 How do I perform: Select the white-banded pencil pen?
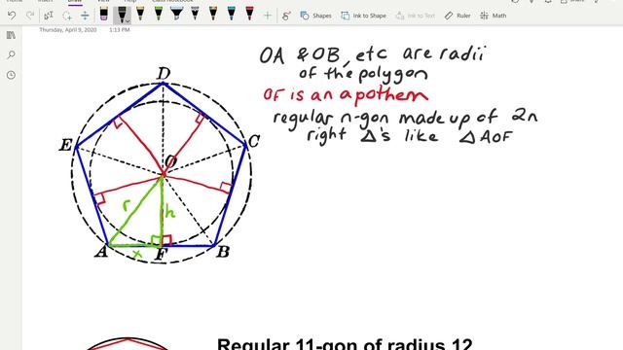click(x=195, y=14)
